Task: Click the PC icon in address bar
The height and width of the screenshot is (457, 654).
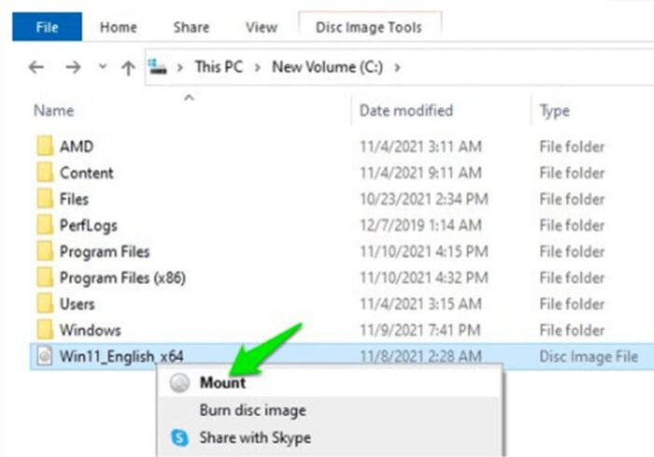Action: (158, 66)
